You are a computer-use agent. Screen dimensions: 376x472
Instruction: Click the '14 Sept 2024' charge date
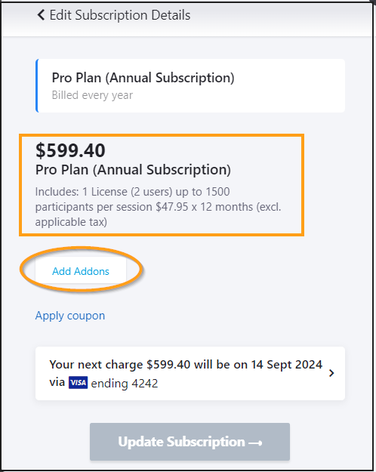(287, 365)
